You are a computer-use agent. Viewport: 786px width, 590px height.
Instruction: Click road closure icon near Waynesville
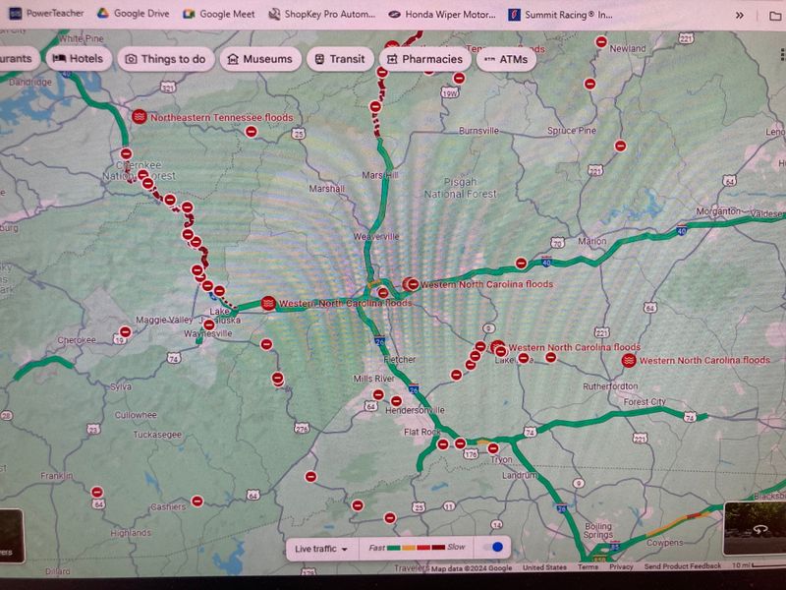click(x=209, y=325)
